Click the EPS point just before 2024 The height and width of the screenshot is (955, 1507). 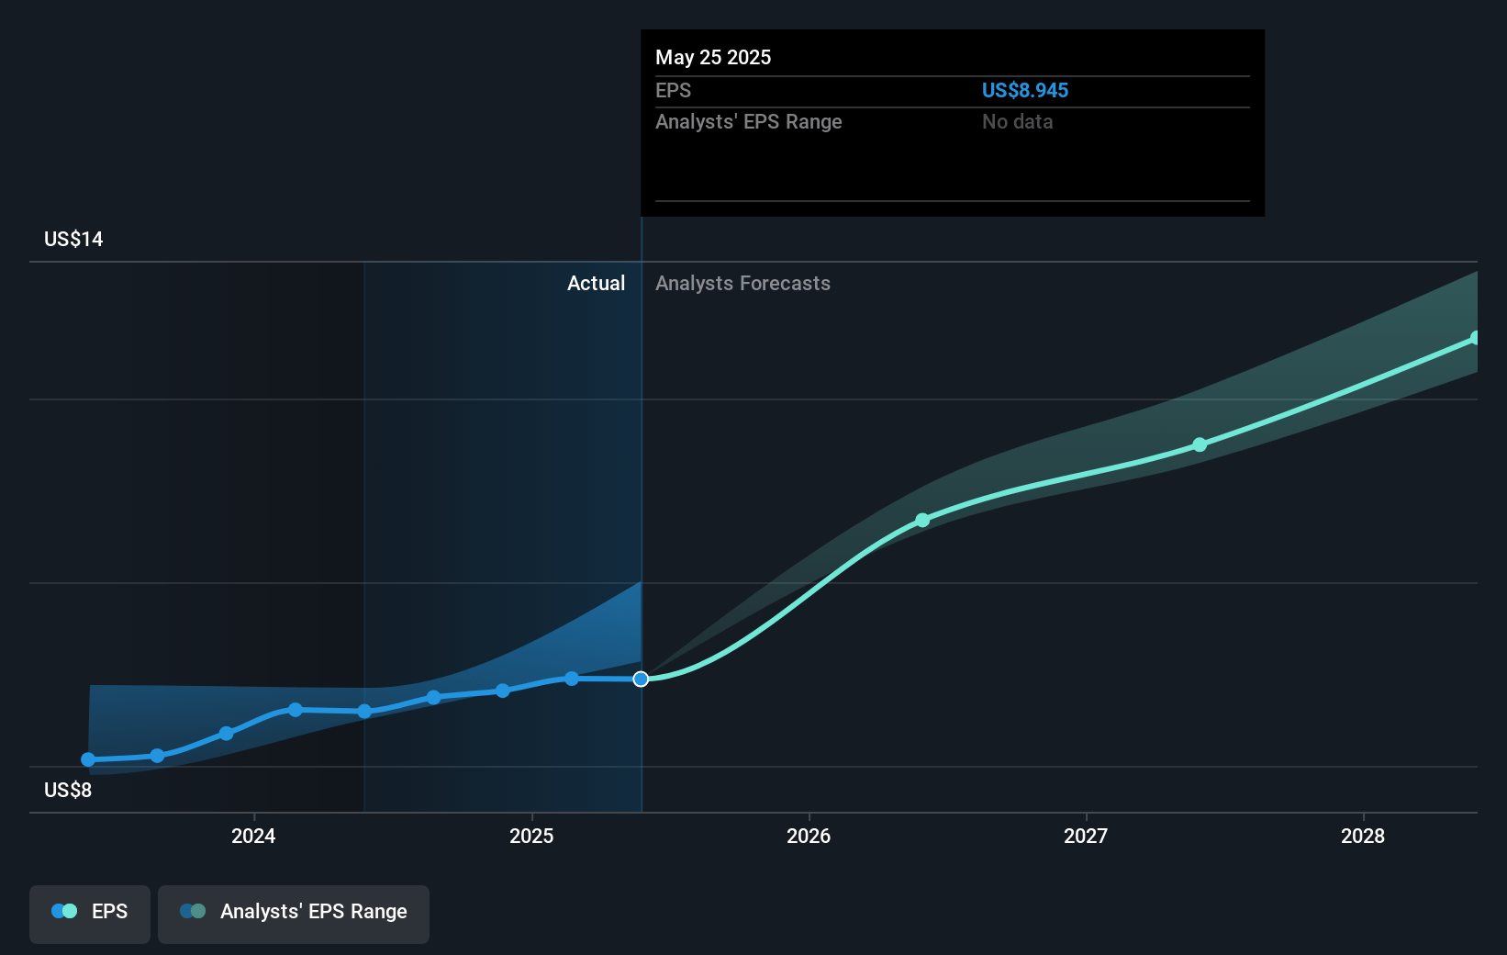(227, 733)
